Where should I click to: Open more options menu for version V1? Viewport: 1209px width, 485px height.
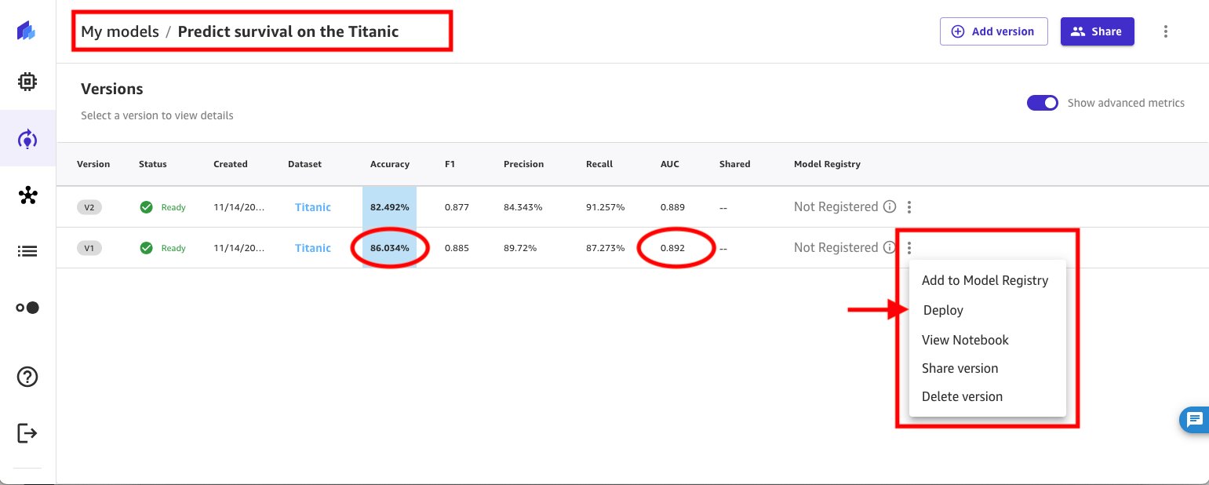tap(909, 248)
